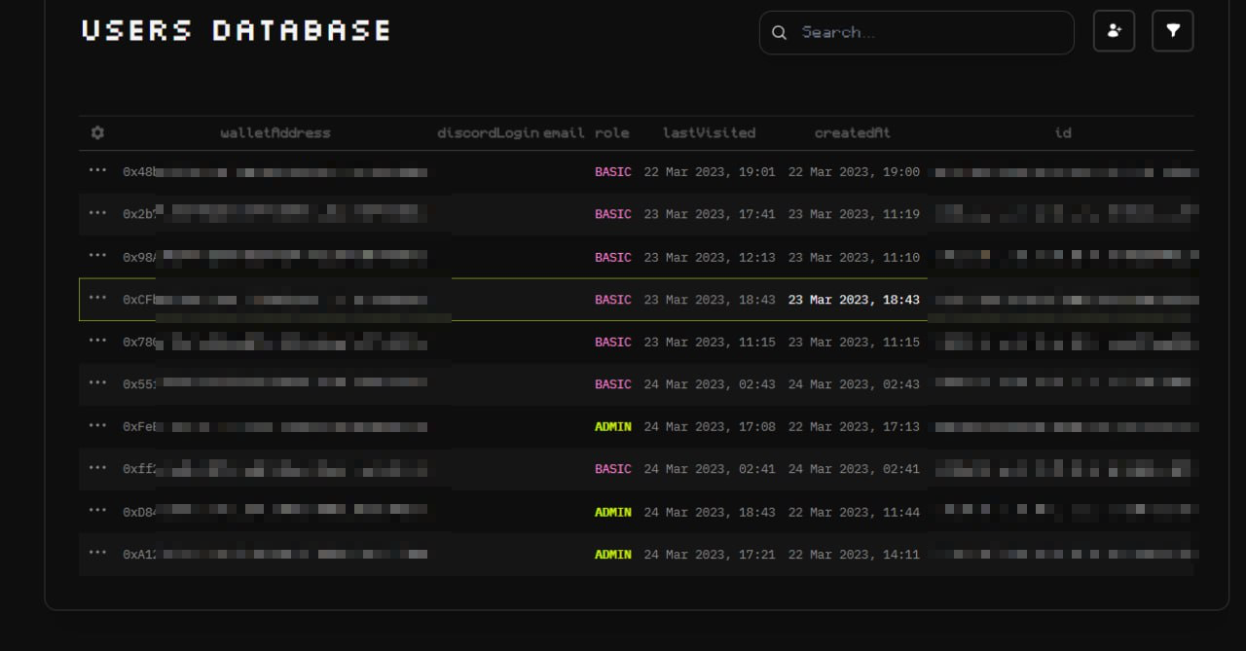Sort by the role column header
The height and width of the screenshot is (651, 1246).
(612, 133)
